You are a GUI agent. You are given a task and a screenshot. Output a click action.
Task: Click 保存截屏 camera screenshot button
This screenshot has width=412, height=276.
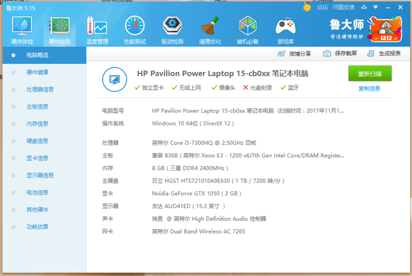[340, 53]
